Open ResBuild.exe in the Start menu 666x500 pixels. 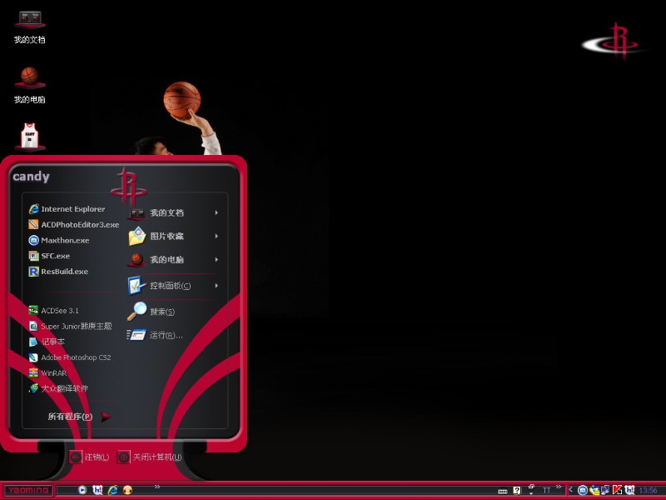(x=58, y=272)
